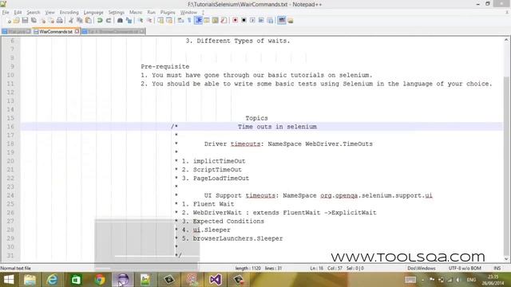511x287 pixels.
Task: Click the Copy toolbar icon
Action: click(x=80, y=21)
